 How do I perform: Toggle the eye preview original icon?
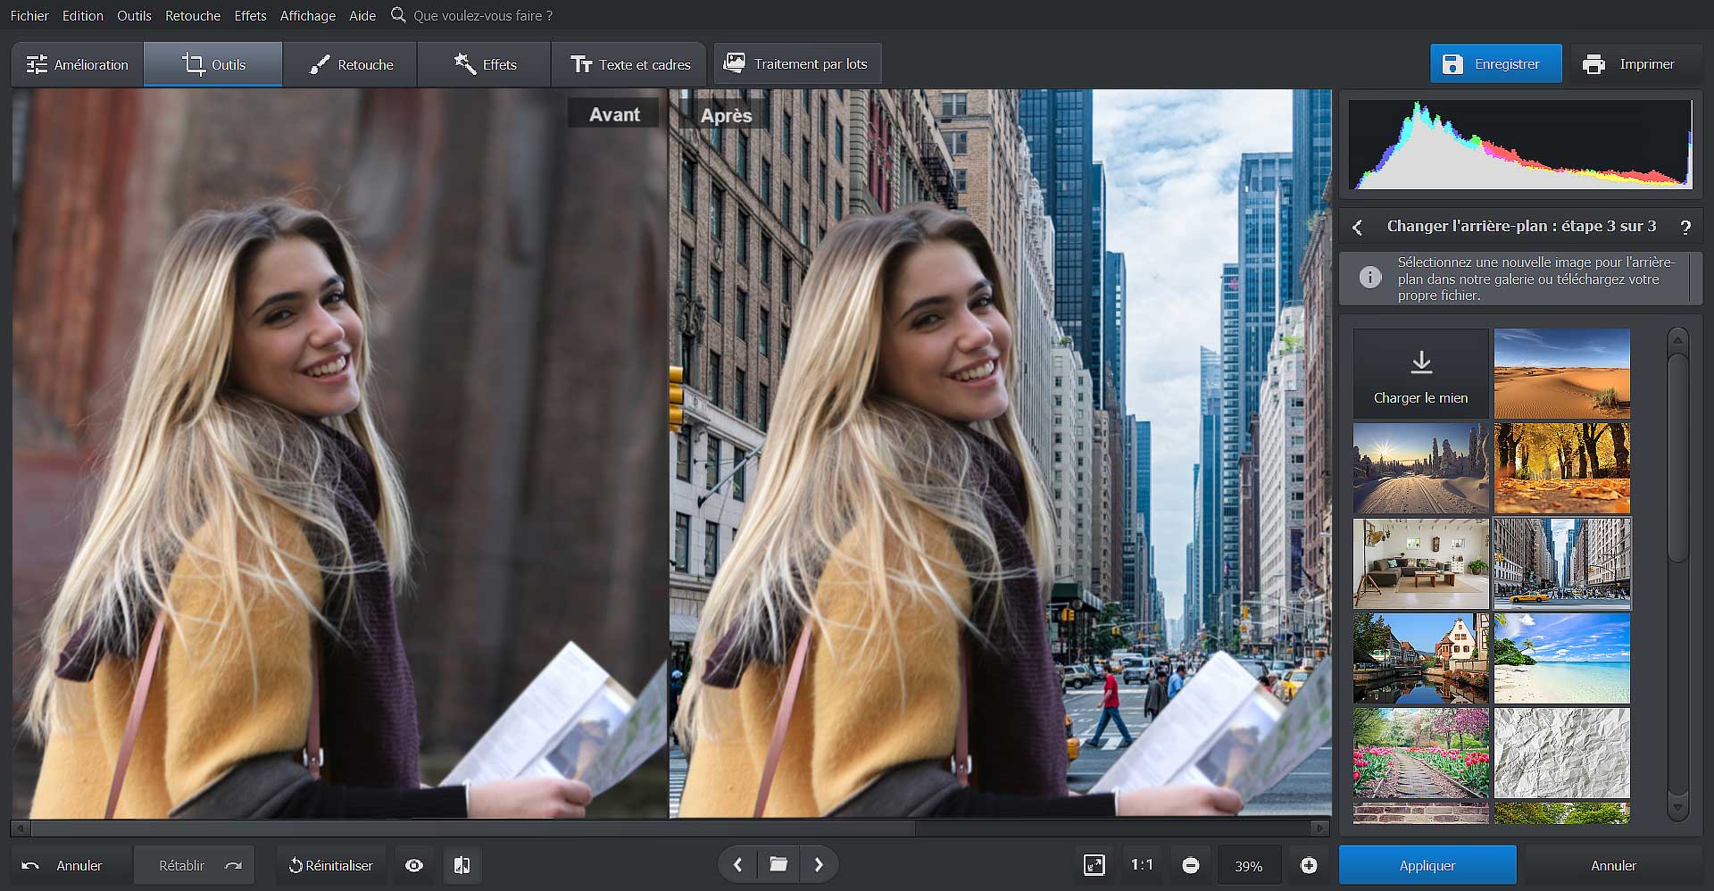[414, 865]
